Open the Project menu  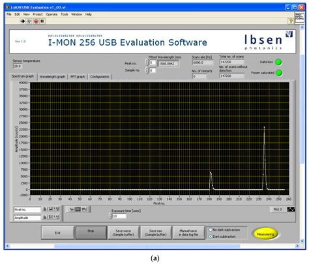[x=38, y=14]
